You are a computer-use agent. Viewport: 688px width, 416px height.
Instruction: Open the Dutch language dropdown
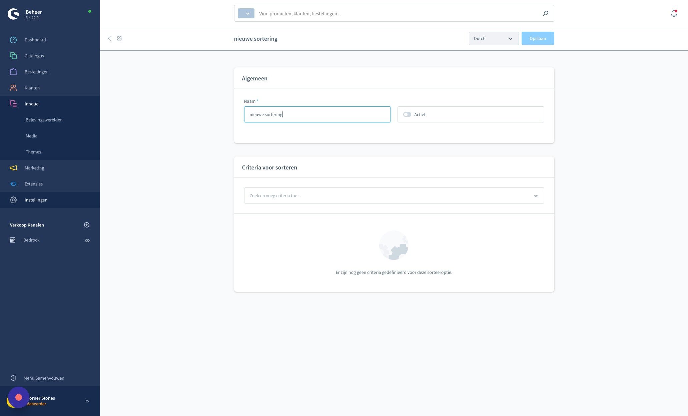[x=494, y=38]
